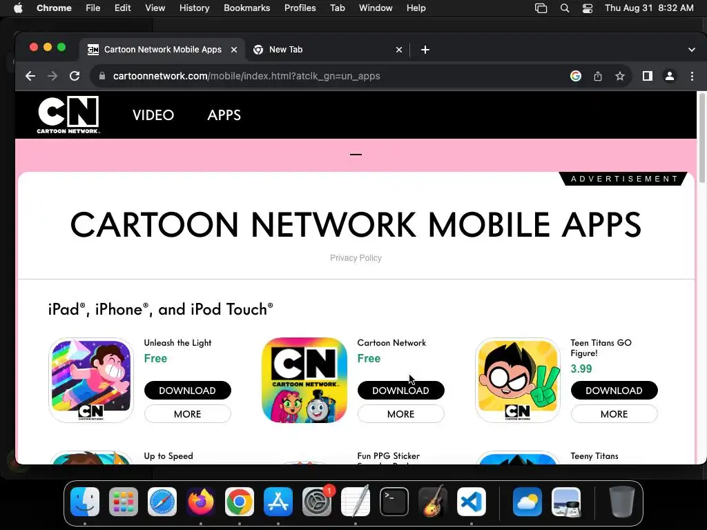Open Weather app from the Dock

[527, 502]
